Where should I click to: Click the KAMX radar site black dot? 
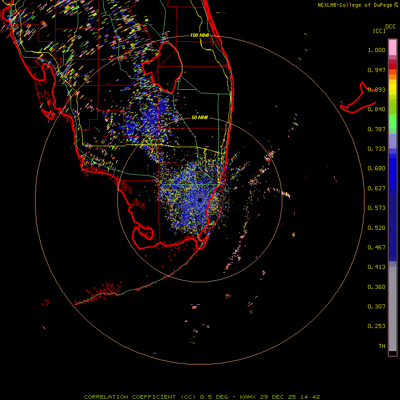pyautogui.click(x=200, y=200)
